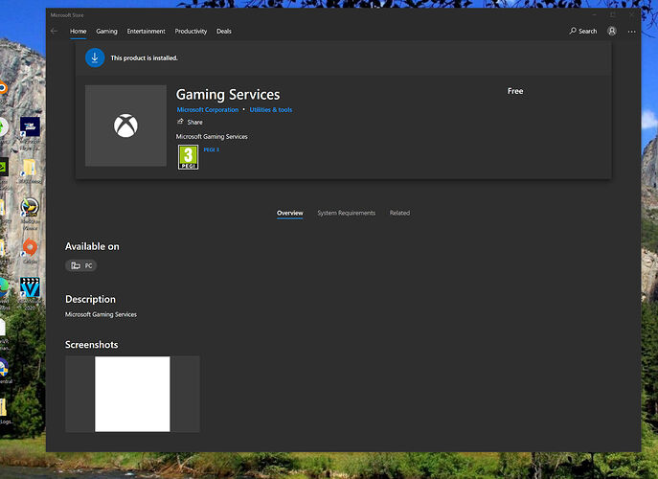Viewport: 658px width, 479px height.
Task: Click the green PEGI 3 rating badge
Action: [188, 157]
